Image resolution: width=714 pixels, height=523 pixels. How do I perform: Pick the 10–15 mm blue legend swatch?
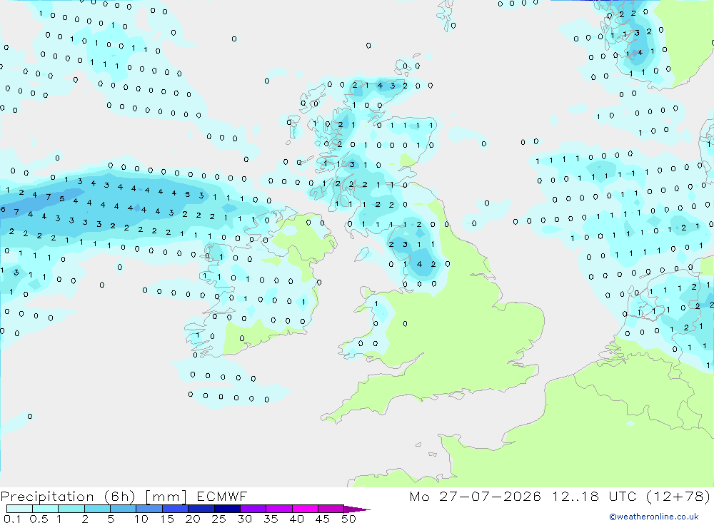pos(149,509)
